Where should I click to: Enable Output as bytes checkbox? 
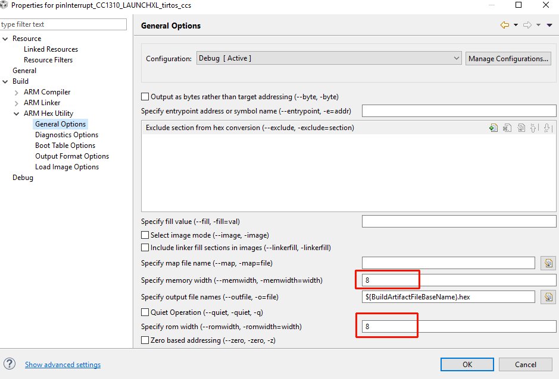click(145, 97)
